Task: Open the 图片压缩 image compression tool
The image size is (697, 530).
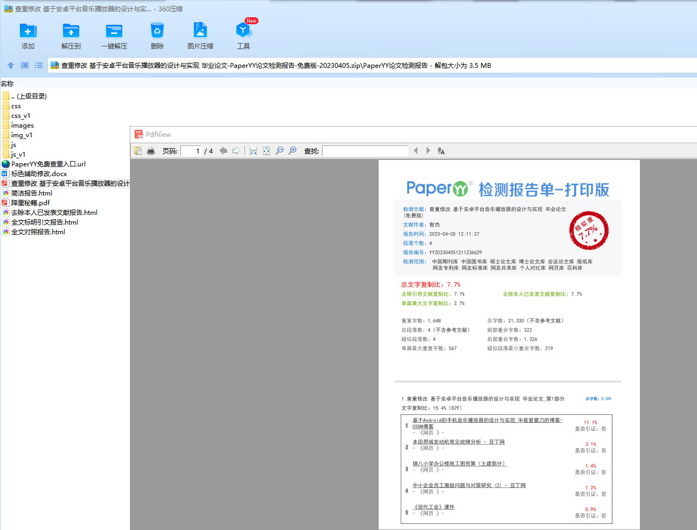Action: click(200, 36)
